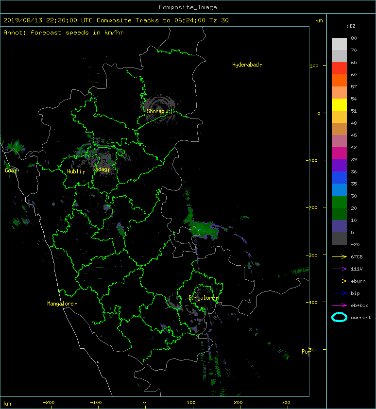
Task: Click the 2019/08/13 22:30:00 UTC timestamp
Action: point(48,20)
